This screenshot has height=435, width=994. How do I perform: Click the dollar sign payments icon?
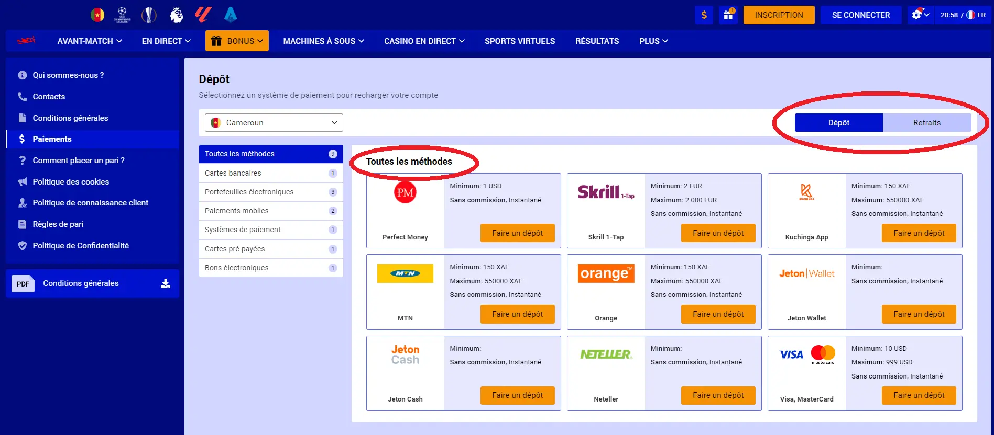[x=704, y=15]
